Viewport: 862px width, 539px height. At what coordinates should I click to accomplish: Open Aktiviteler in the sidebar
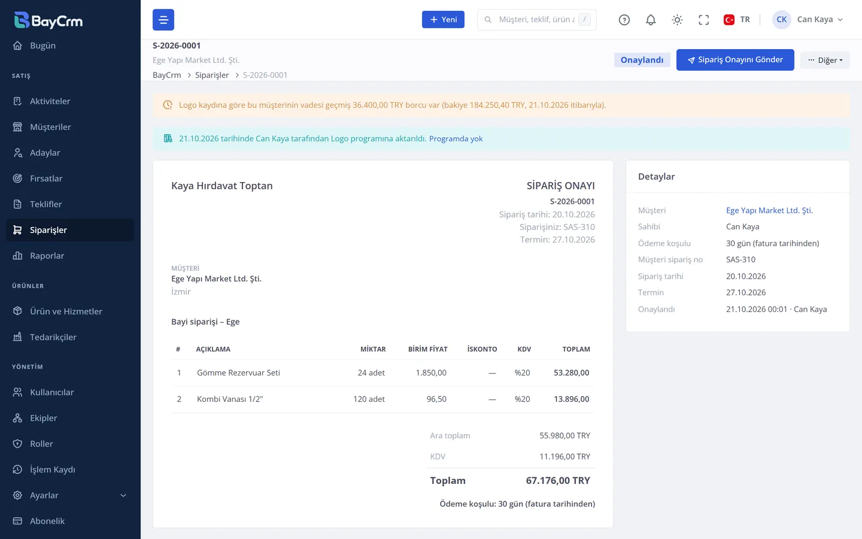70,101
